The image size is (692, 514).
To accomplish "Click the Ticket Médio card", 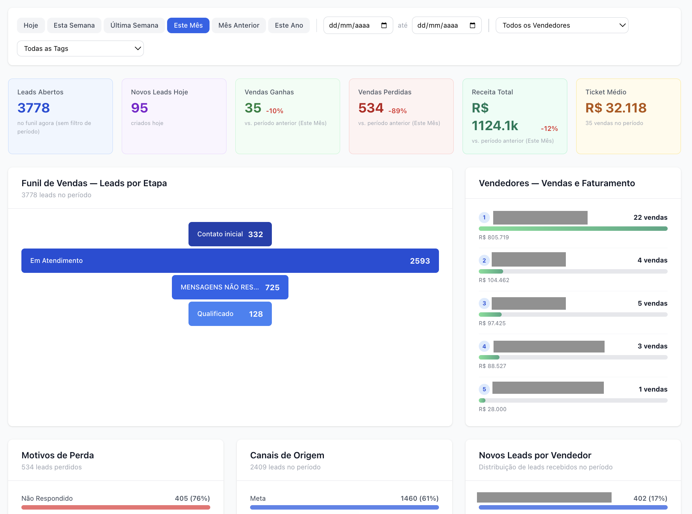I will [x=629, y=116].
